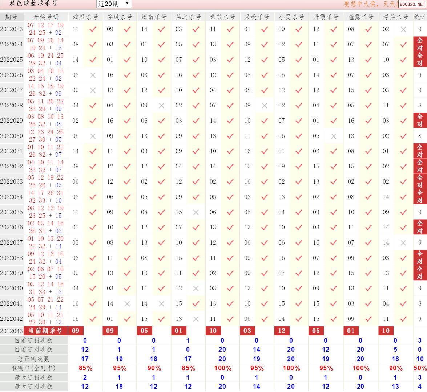Click the 最大连对次数 row label
The height and width of the screenshot is (392, 427).
pyautogui.click(x=33, y=387)
